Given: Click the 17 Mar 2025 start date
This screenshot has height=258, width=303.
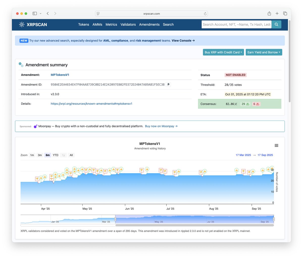Looking at the screenshot, I should tap(243, 155).
